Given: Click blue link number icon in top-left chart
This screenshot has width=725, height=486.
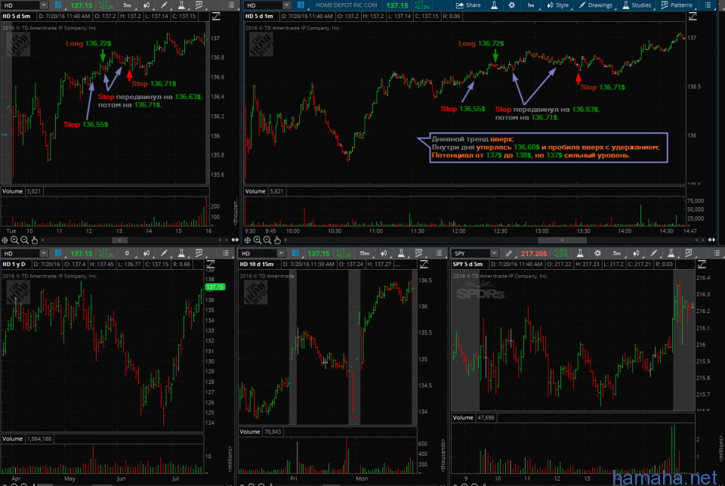Looking at the screenshot, I should [58, 5].
